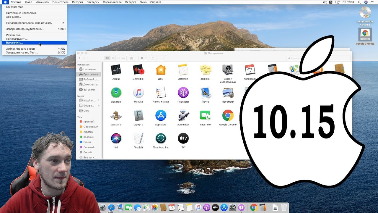Open Messages from the Dock

point(137,208)
